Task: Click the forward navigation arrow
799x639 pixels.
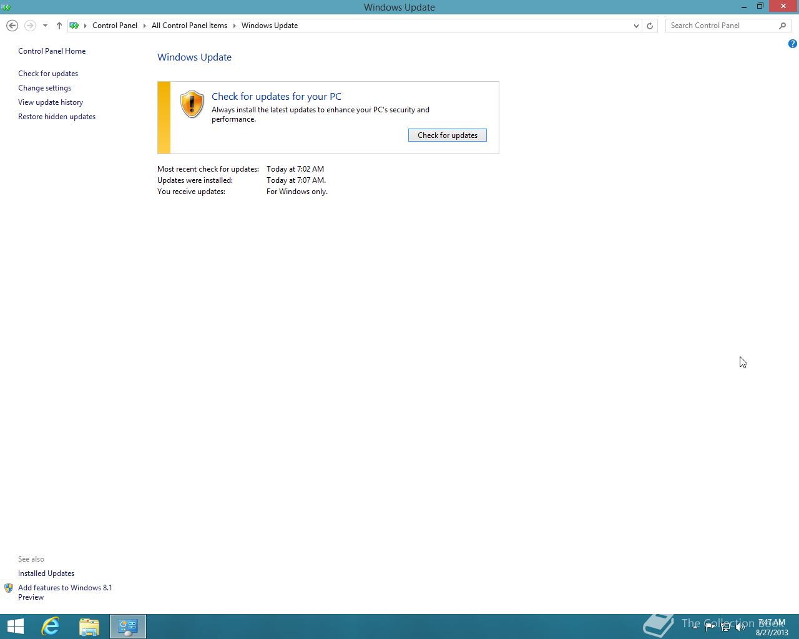Action: 30,26
